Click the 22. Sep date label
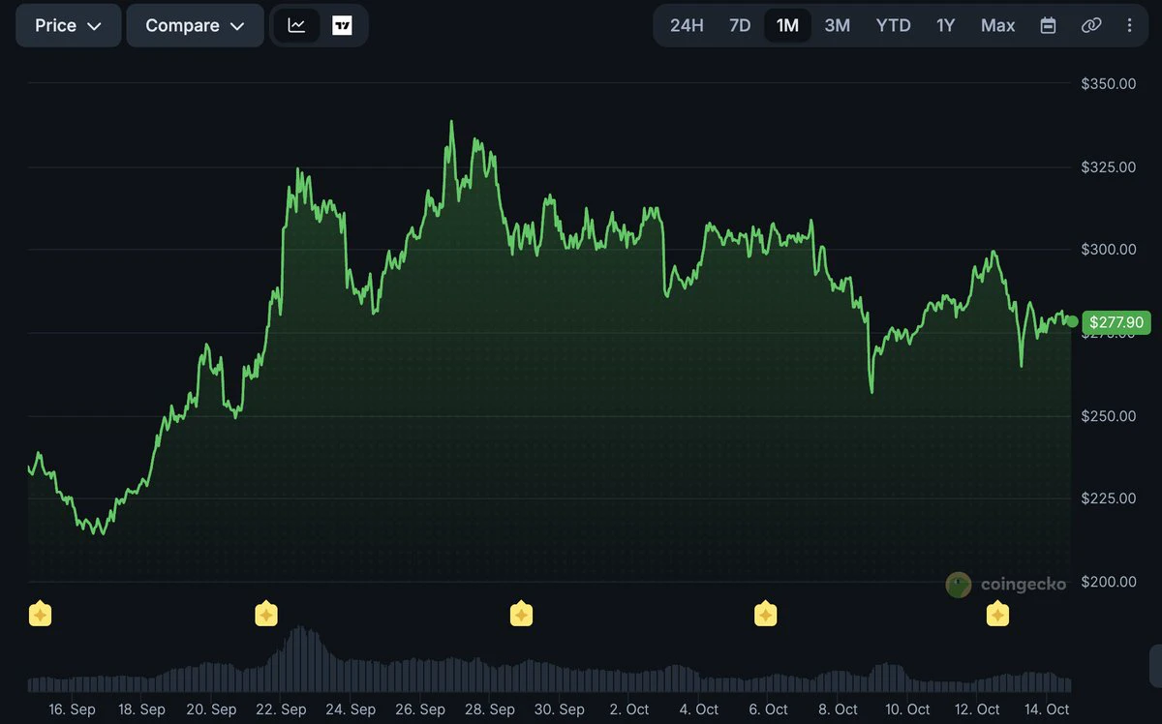The image size is (1162, 724). (x=281, y=709)
